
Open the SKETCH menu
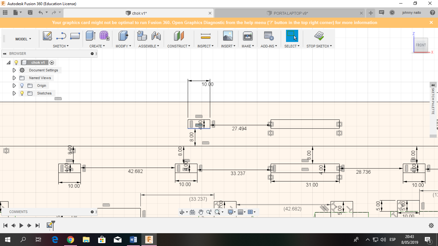pos(61,46)
